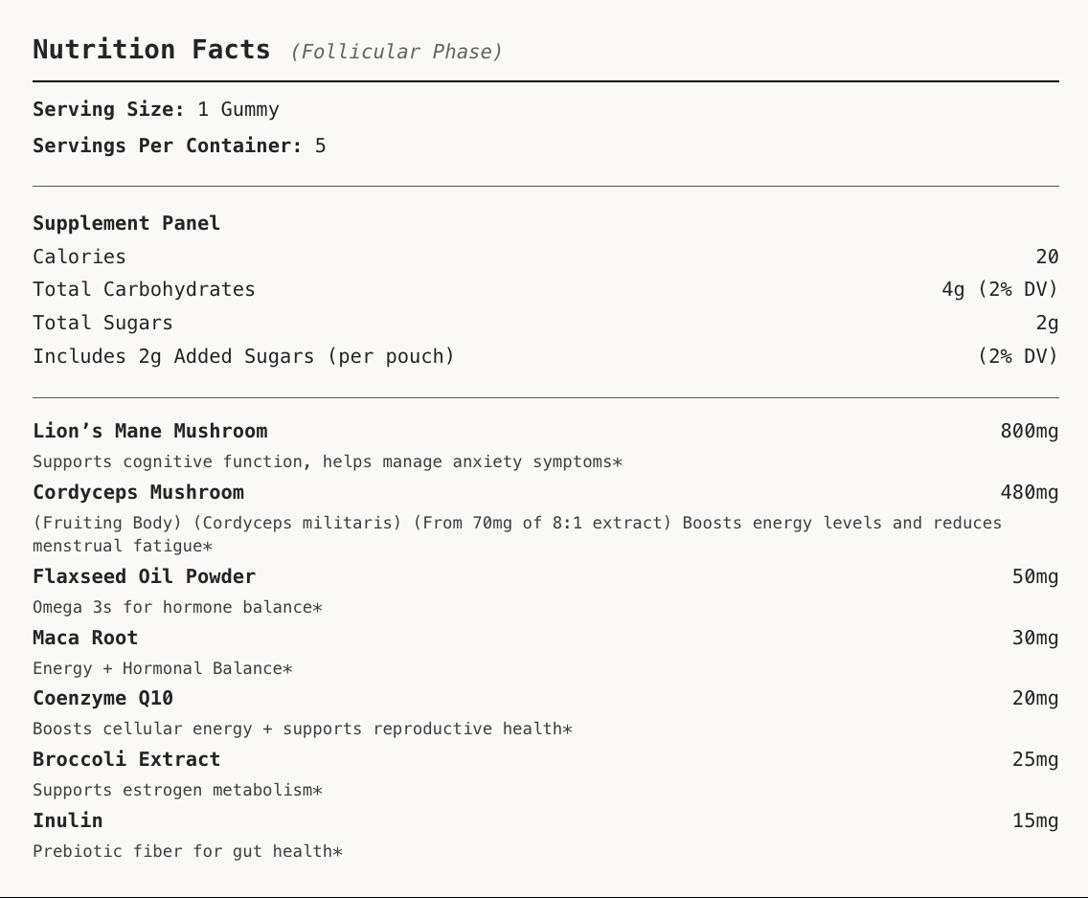The image size is (1088, 898).
Task: Click the Maca Root ingredient name
Action: pos(85,638)
